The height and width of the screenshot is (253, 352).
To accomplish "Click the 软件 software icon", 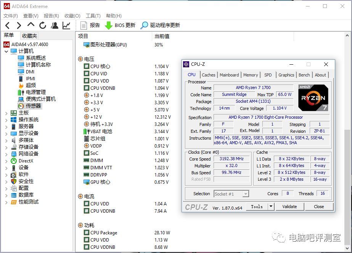I will [14, 175].
